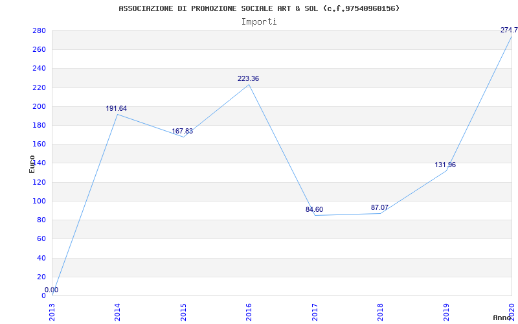Click the 2014 x-axis year label

tap(118, 312)
